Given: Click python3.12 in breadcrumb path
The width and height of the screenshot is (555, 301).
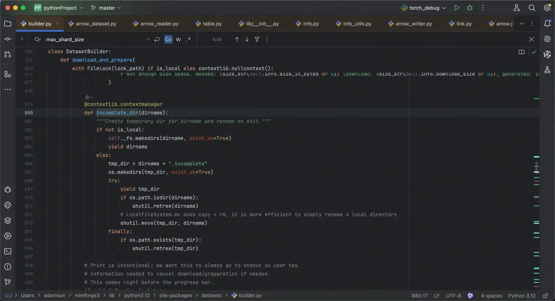Looking at the screenshot, I should click(x=137, y=295).
